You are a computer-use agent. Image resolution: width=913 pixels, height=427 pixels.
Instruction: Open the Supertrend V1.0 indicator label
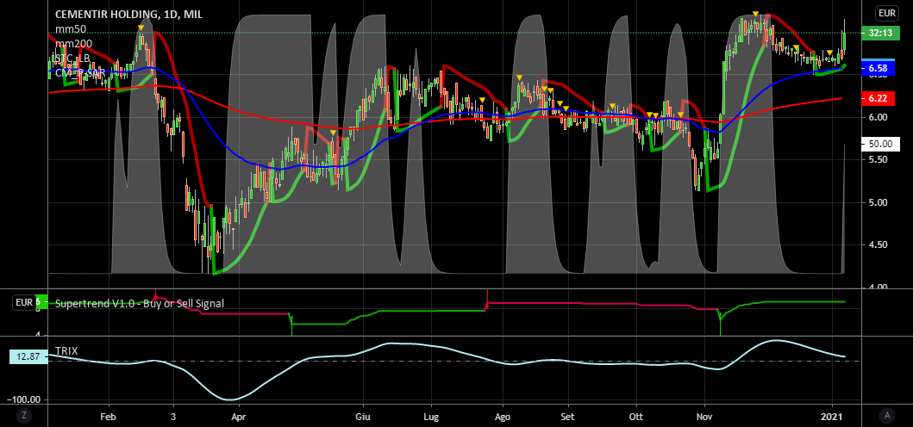click(139, 303)
